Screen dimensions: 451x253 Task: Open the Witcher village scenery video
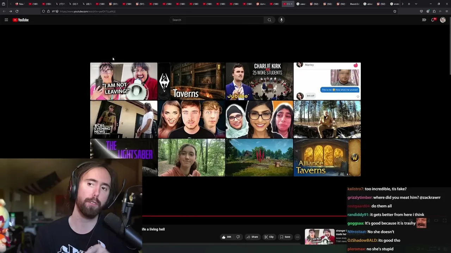[259, 157]
